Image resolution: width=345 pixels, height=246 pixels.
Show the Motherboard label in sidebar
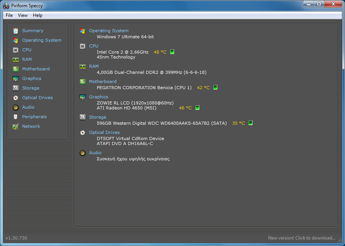coord(36,69)
